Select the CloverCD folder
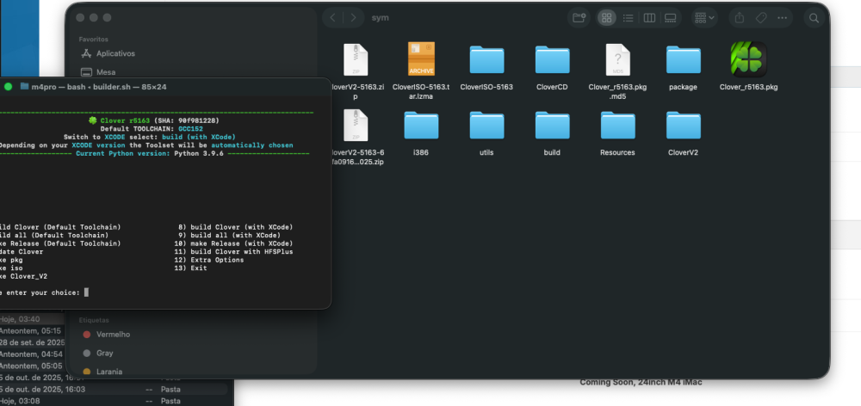 pyautogui.click(x=552, y=59)
